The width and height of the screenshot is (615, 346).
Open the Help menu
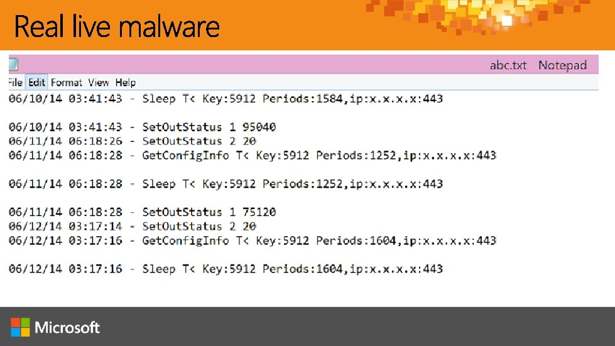tap(126, 82)
